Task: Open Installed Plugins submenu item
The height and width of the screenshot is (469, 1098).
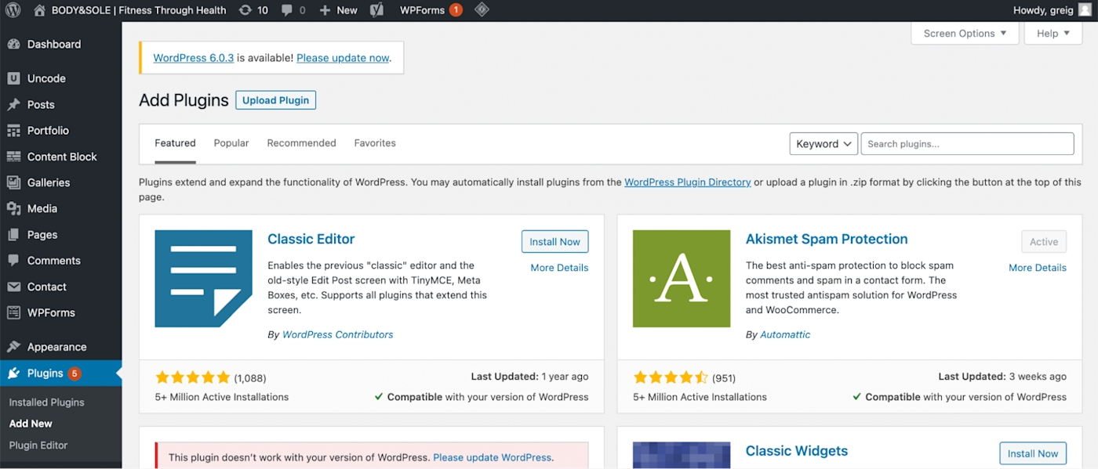Action: point(46,402)
